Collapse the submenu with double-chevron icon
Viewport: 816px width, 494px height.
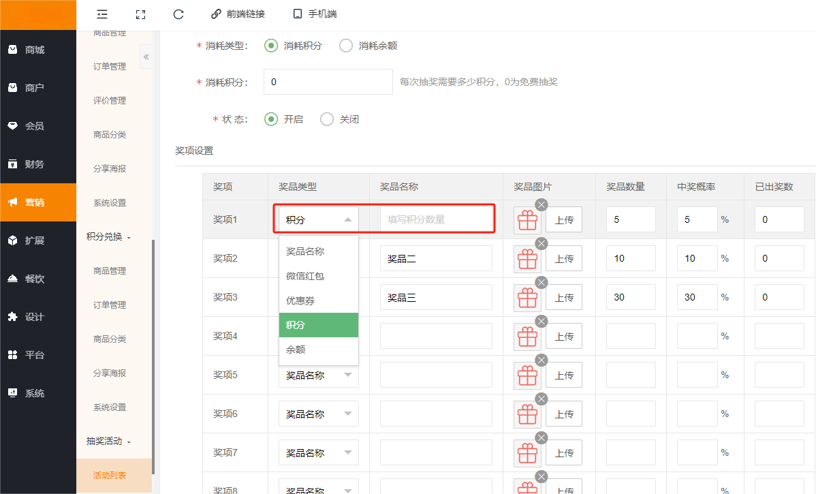click(146, 57)
